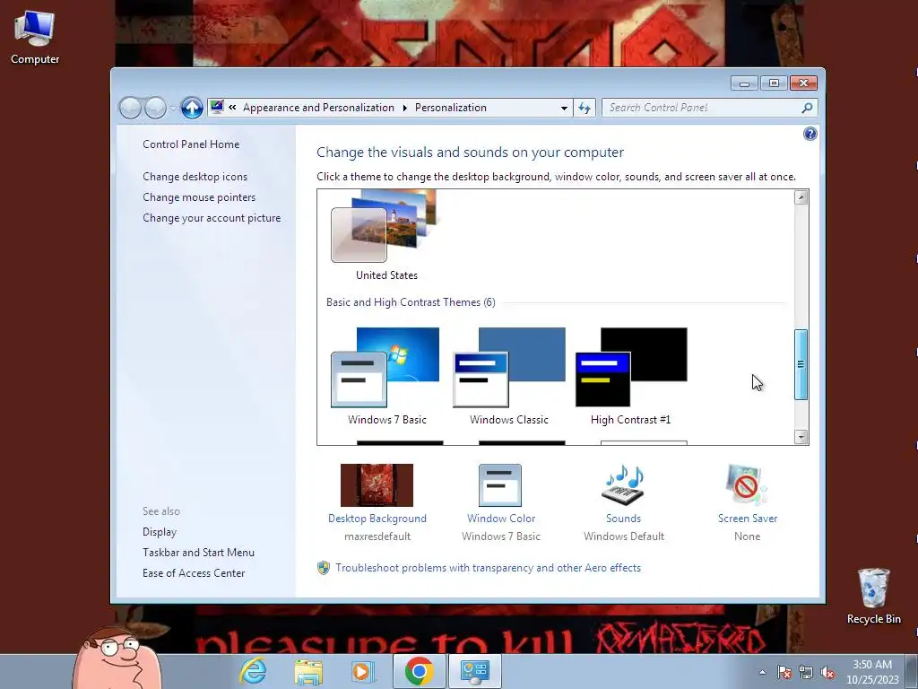Click the Screen Saver text link
918x689 pixels.
click(748, 519)
